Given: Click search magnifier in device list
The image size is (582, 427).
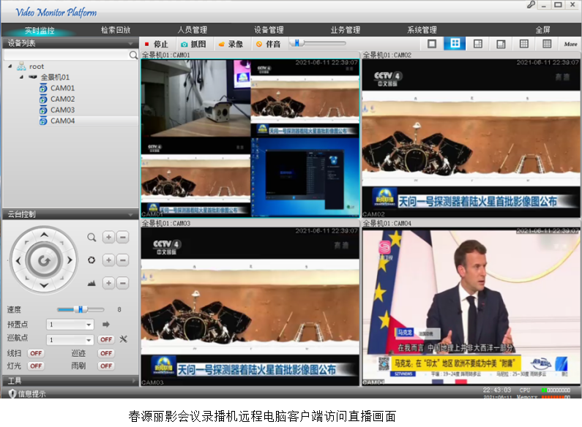Looking at the screenshot, I should tap(133, 55).
